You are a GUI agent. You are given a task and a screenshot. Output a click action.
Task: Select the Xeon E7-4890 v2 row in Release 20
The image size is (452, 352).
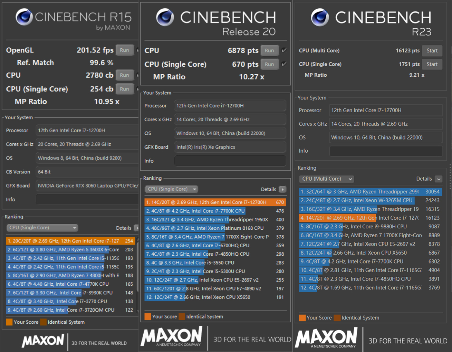coord(215,288)
